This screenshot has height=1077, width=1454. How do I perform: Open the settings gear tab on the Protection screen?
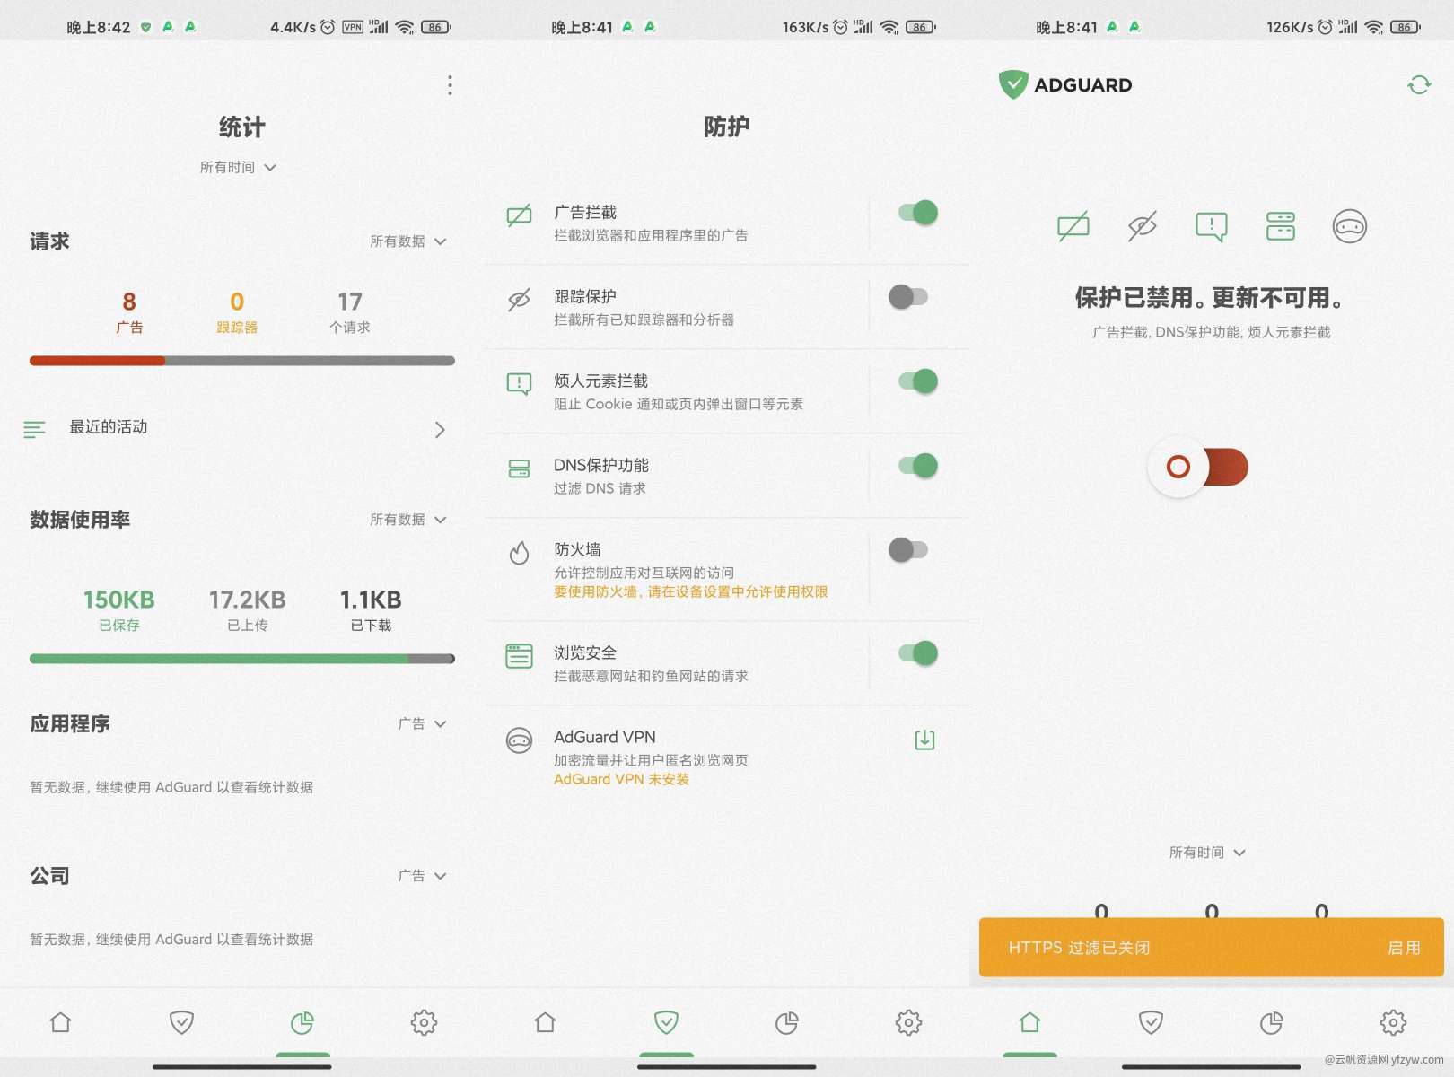(908, 1022)
